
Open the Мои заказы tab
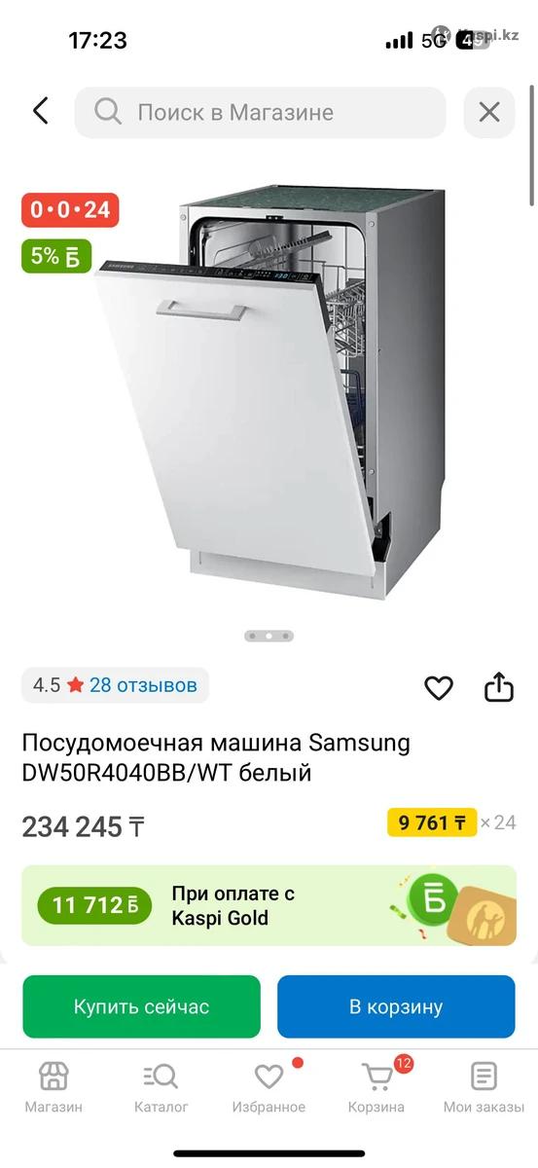[x=484, y=1088]
